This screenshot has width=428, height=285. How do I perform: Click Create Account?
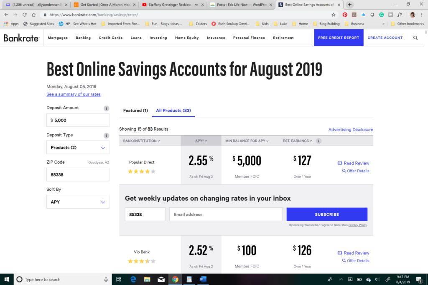click(x=385, y=38)
